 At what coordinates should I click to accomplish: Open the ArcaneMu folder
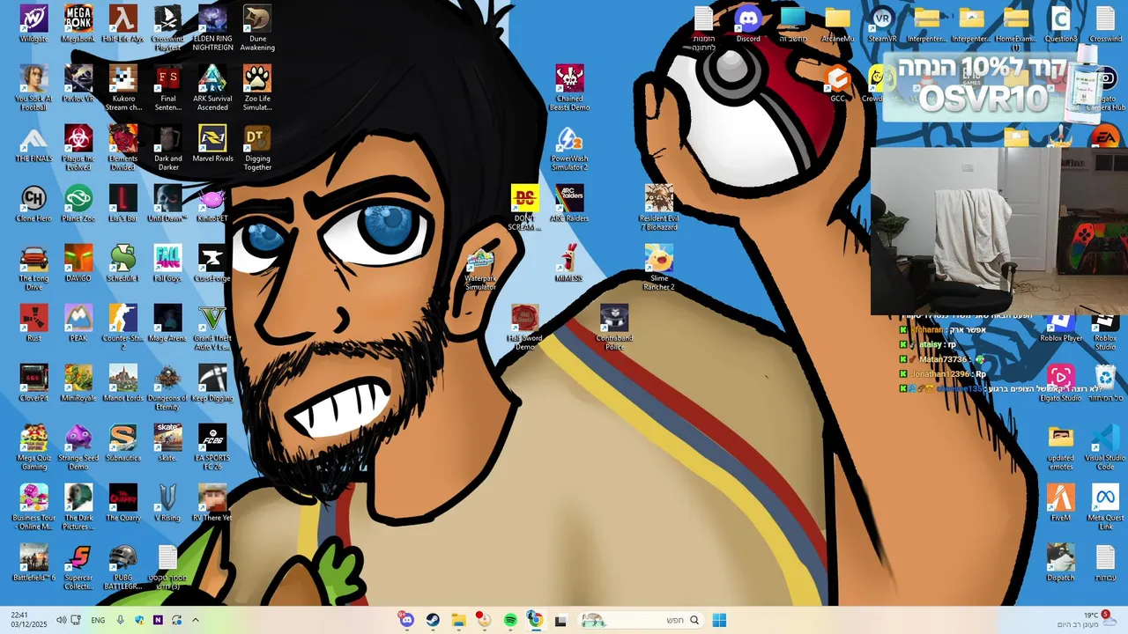click(837, 25)
